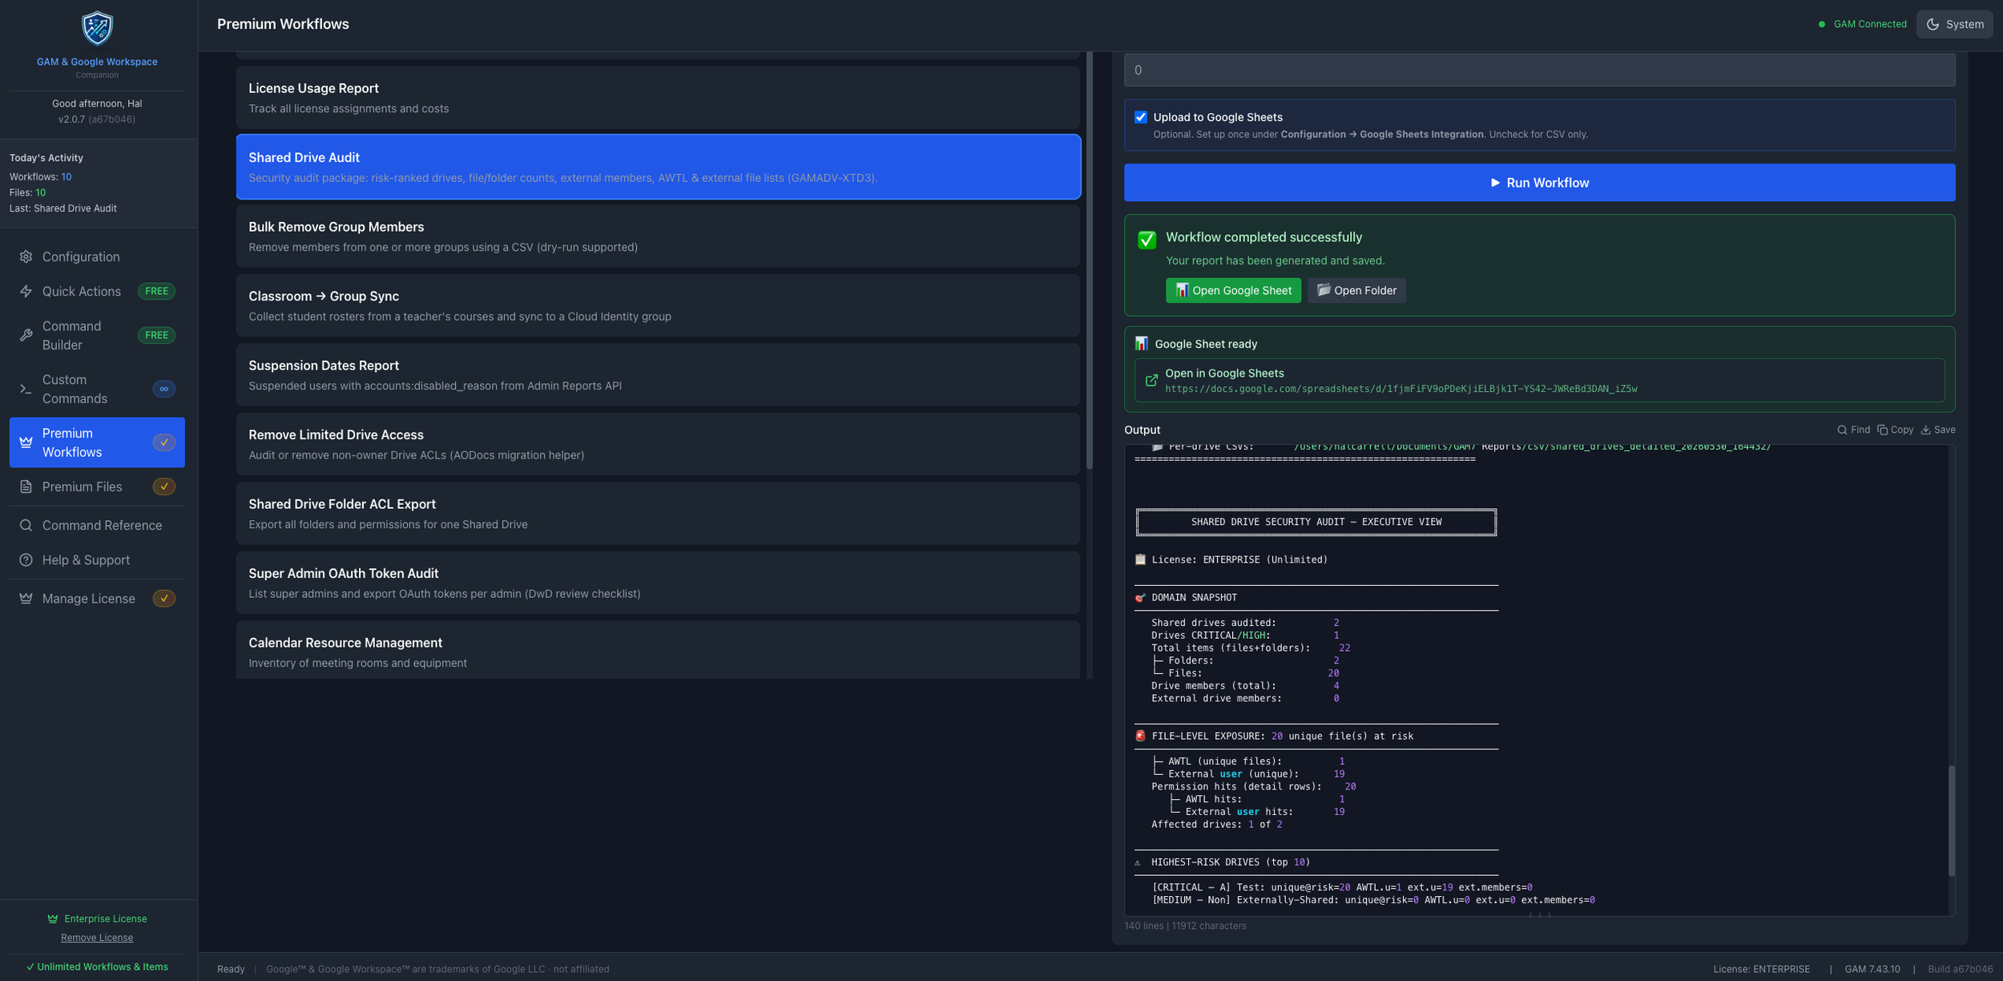Click the Command Reference search icon

pyautogui.click(x=26, y=525)
